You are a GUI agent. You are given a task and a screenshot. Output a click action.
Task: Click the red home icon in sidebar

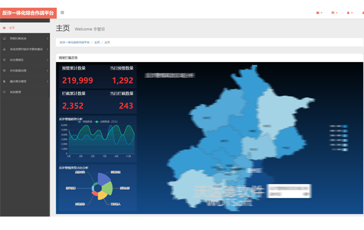pos(4,28)
